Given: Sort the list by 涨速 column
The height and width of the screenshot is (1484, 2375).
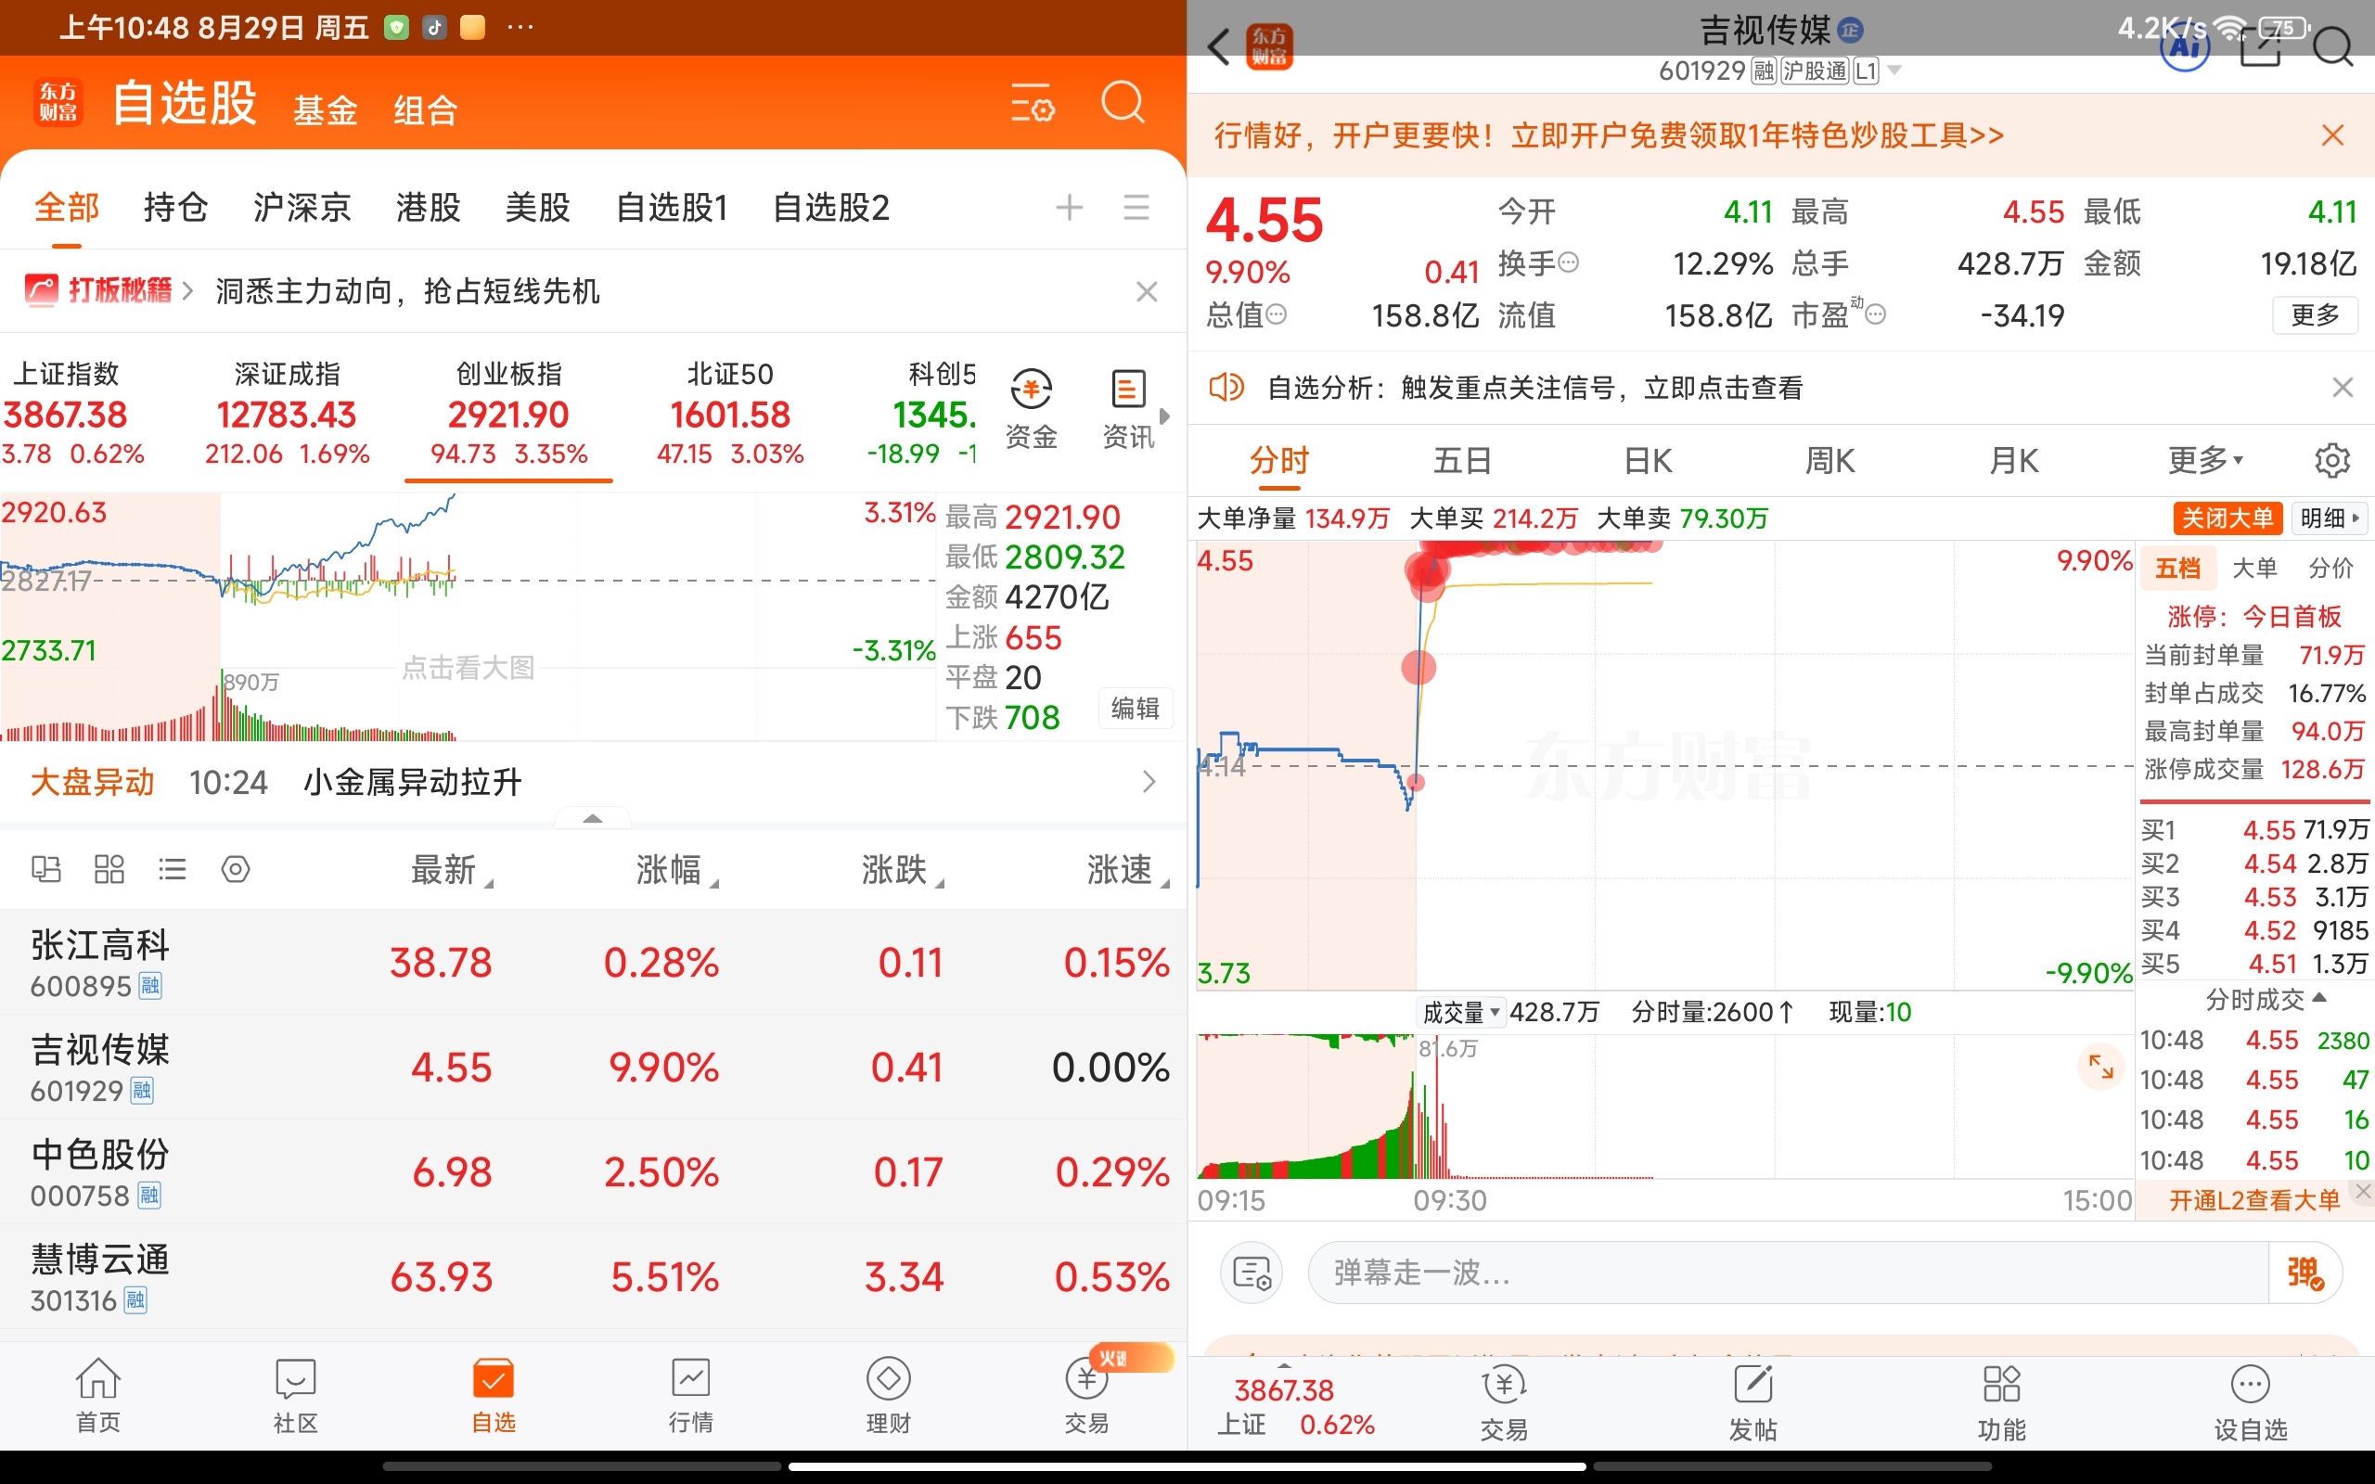Looking at the screenshot, I should (x=1127, y=870).
